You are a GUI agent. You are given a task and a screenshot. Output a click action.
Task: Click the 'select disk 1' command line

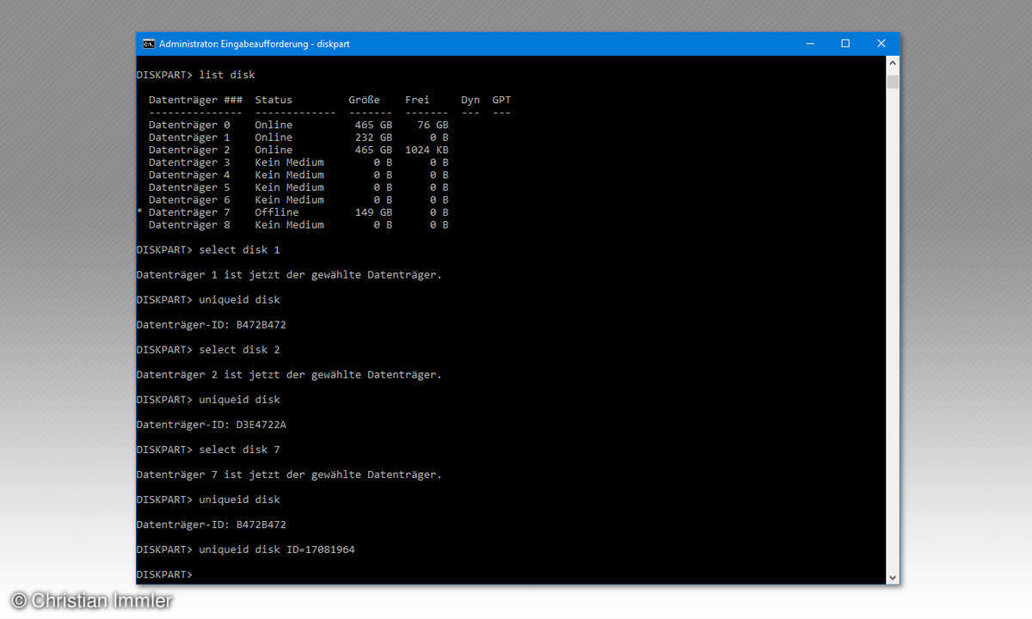point(208,249)
